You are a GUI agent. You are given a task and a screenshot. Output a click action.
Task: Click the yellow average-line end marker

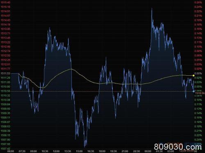tap(194, 76)
